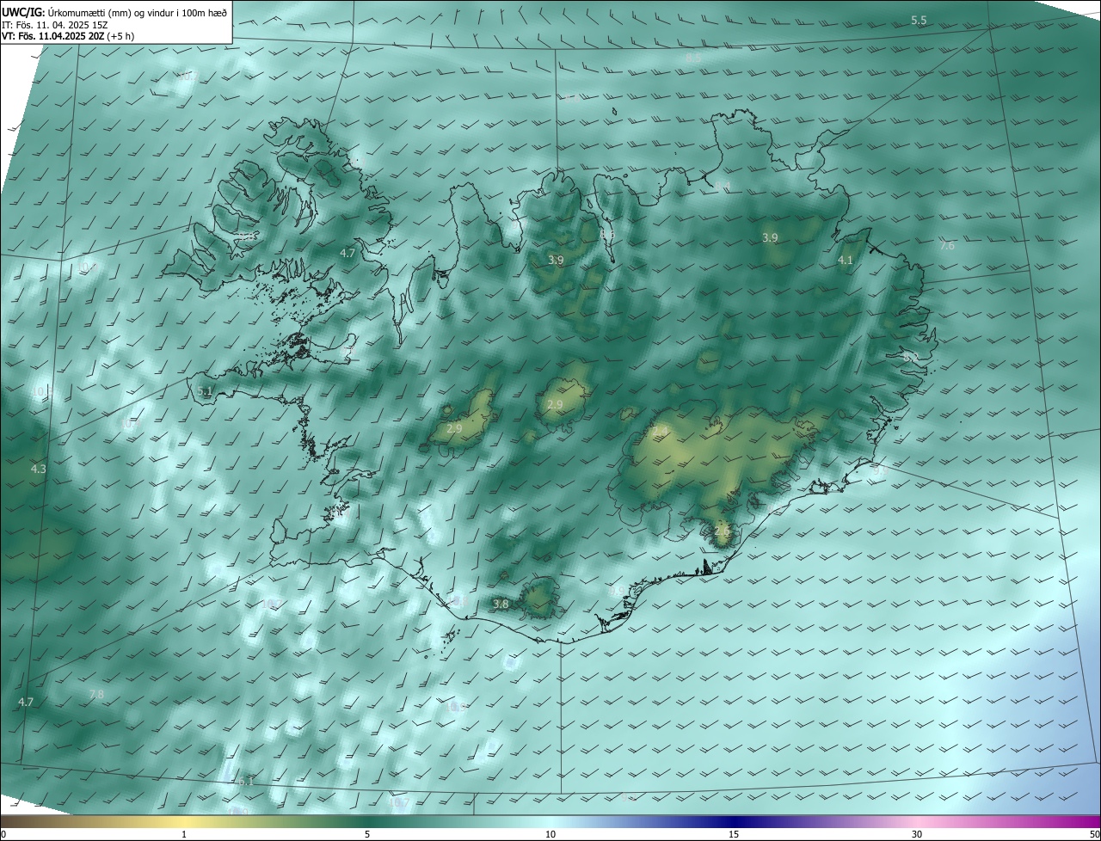Click the '0' tick label on the color scale

coord(3,834)
